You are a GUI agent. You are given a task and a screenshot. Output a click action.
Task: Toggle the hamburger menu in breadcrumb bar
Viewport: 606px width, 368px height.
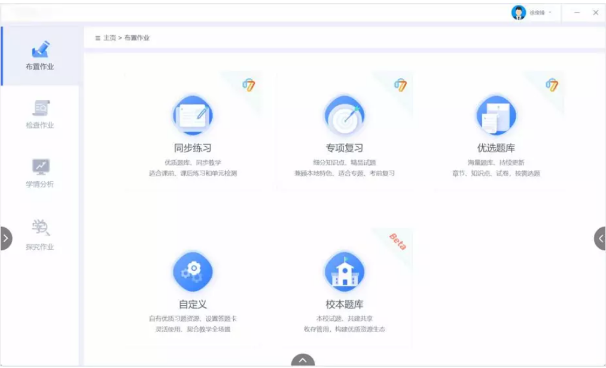(98, 38)
